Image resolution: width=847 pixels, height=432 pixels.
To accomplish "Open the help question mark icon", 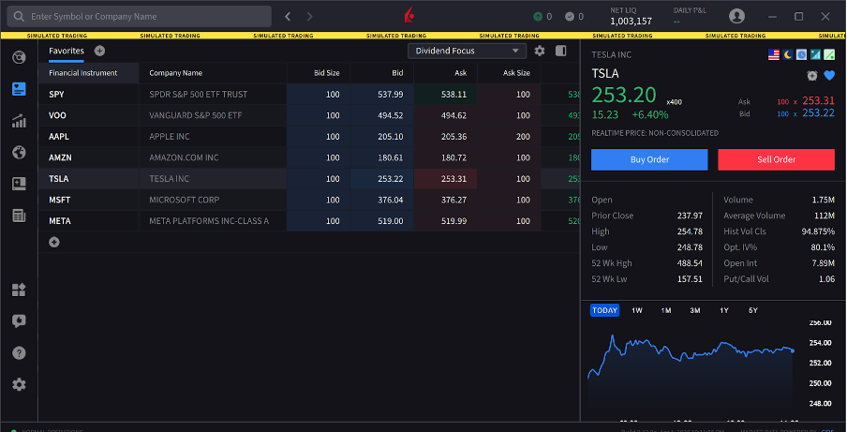I will tap(19, 353).
